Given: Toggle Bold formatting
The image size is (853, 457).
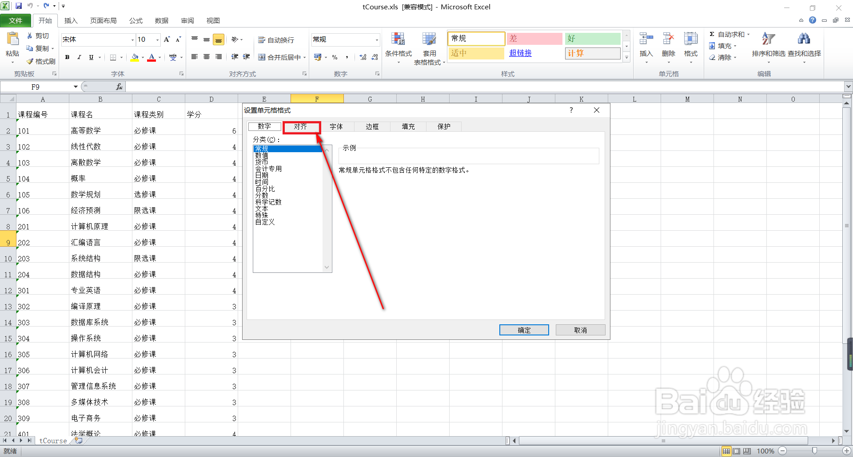Looking at the screenshot, I should click(68, 57).
